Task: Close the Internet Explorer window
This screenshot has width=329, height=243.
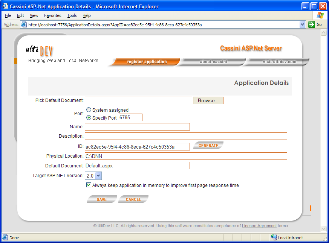Action: [323, 6]
